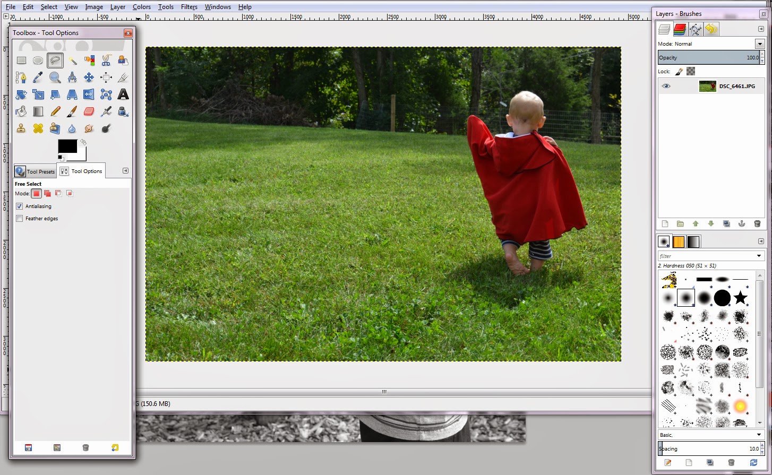Activate the Fuzzy Select wand tool
This screenshot has height=475, width=772.
[72, 60]
